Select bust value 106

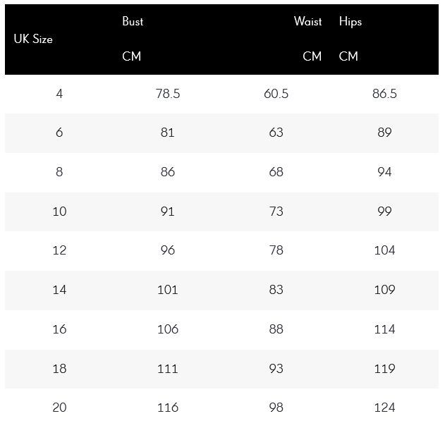168,329
